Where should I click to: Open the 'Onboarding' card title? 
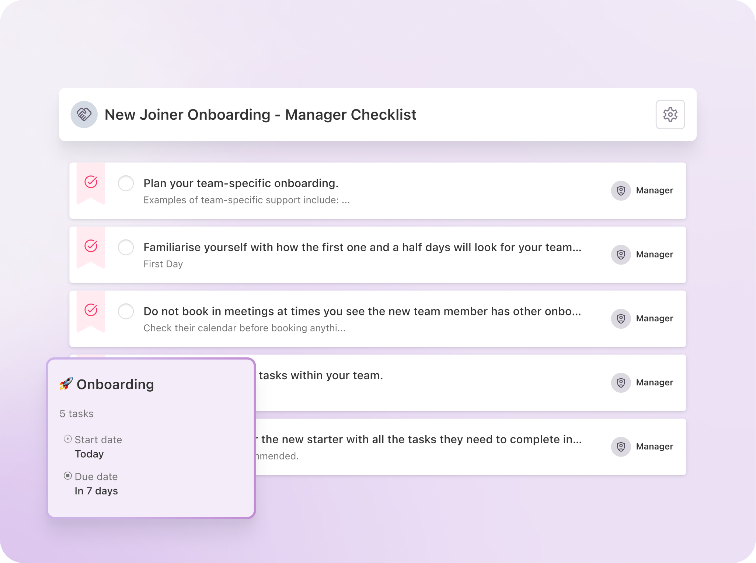(115, 384)
